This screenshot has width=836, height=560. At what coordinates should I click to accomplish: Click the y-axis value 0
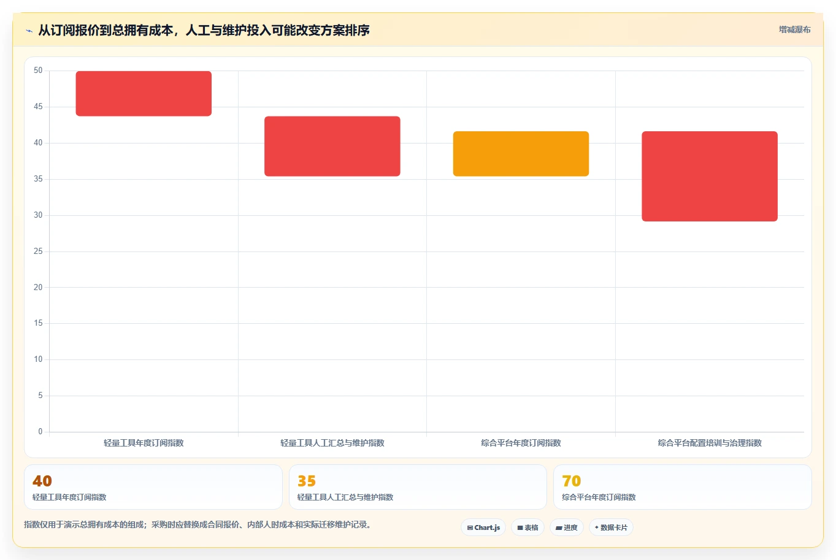click(x=40, y=432)
